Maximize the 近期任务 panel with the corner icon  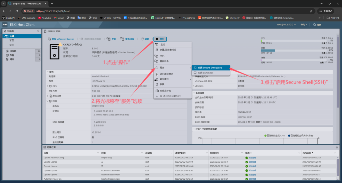(x=337, y=147)
